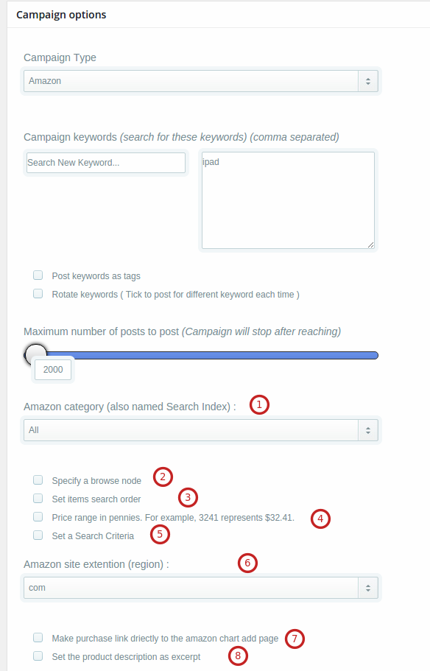Image resolution: width=430 pixels, height=671 pixels.
Task: Enable Set items search order checkbox
Action: coord(38,498)
